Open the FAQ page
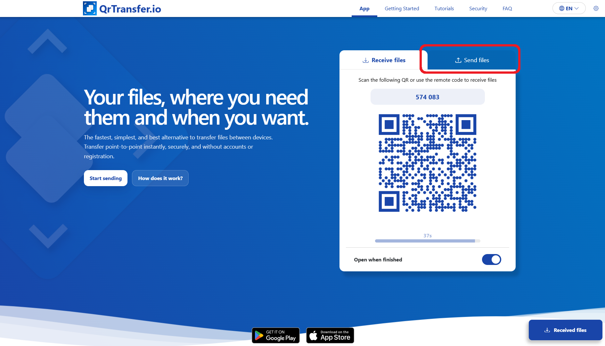The height and width of the screenshot is (346, 605). point(507,8)
